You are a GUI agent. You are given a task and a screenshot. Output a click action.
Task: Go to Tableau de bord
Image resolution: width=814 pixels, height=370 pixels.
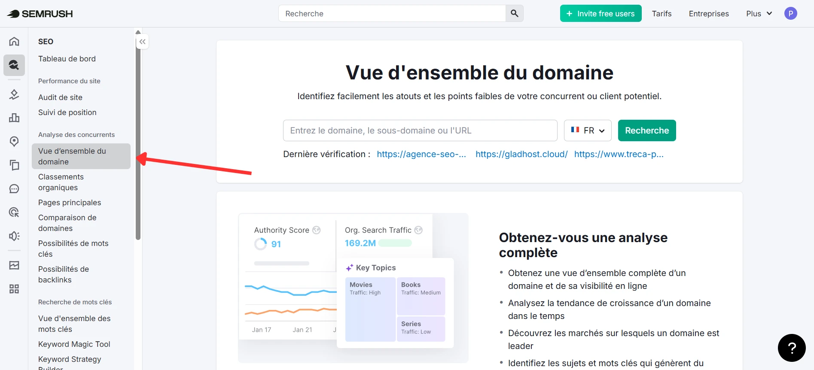[67, 59]
